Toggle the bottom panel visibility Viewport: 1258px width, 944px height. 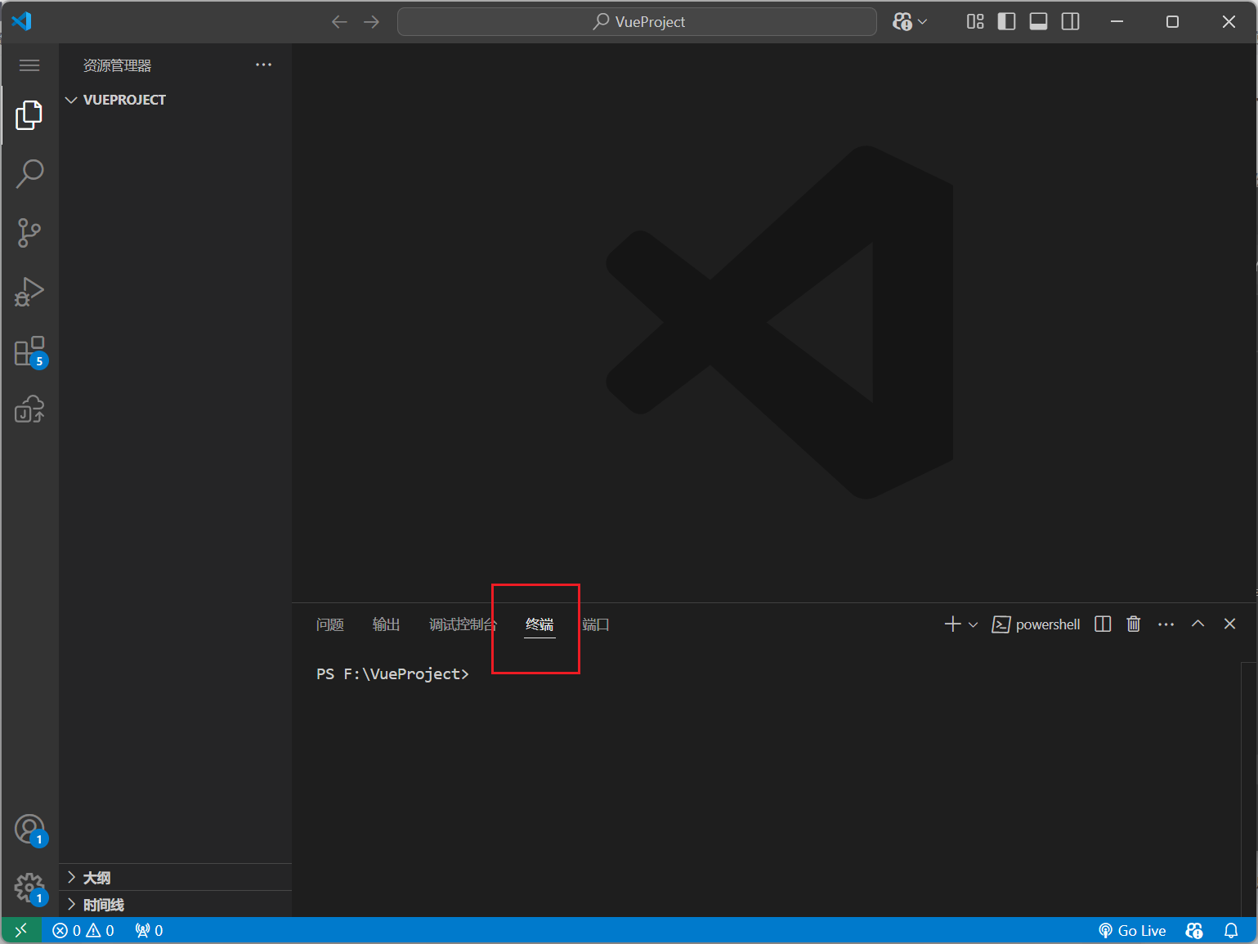1039,22
